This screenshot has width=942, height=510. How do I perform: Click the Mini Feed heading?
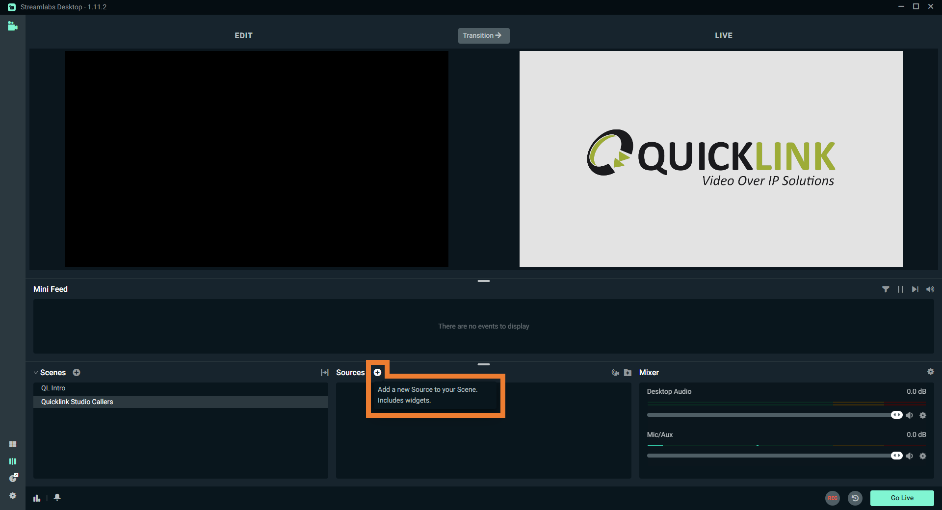tap(51, 289)
